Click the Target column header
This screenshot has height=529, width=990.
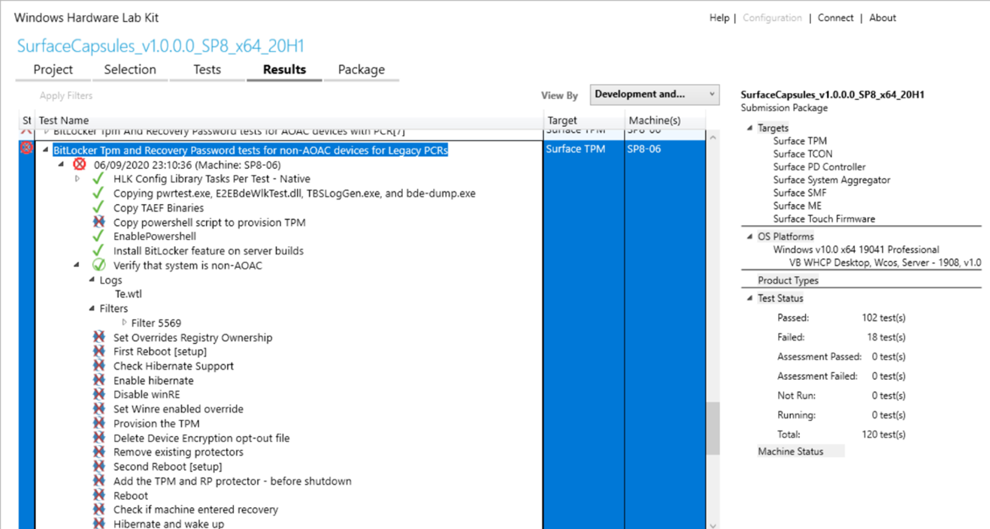coord(584,120)
